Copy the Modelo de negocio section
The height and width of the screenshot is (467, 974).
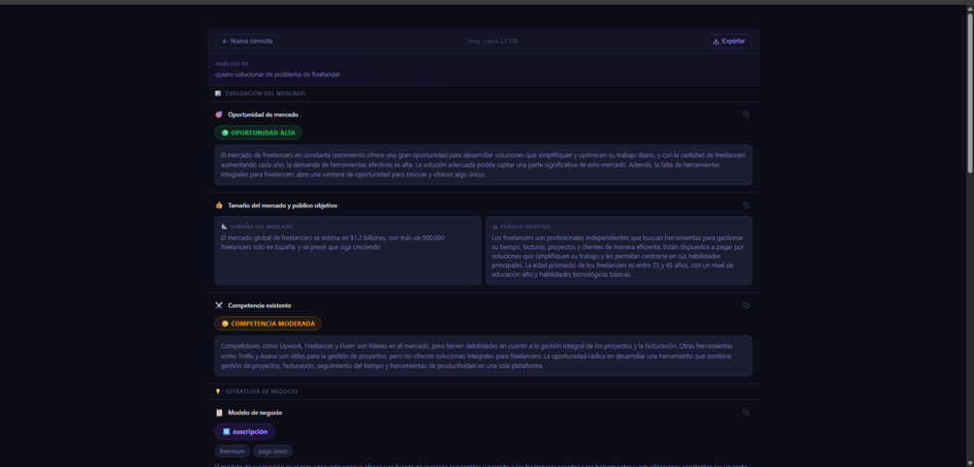pos(746,413)
